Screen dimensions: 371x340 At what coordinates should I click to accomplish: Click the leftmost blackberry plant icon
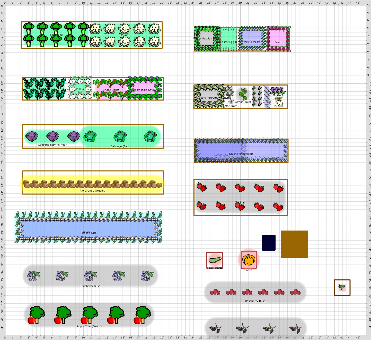[216, 328]
